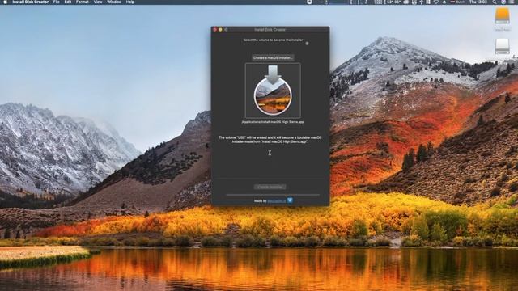Open the Window menu
Viewport: 518px width, 291px height.
114,2
